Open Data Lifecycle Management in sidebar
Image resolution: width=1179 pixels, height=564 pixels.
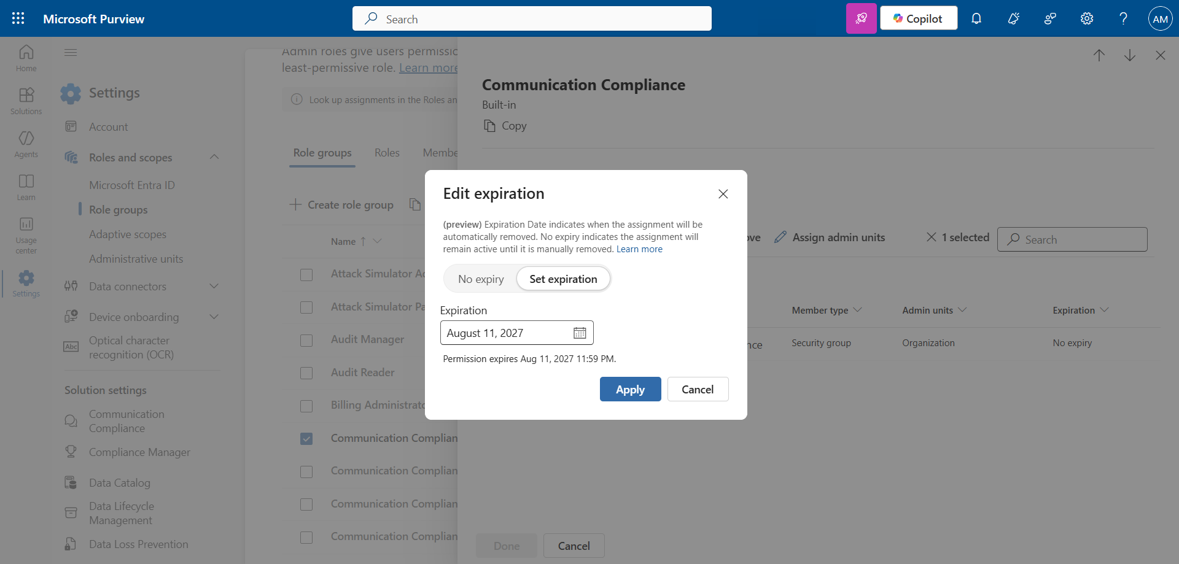[x=122, y=513]
